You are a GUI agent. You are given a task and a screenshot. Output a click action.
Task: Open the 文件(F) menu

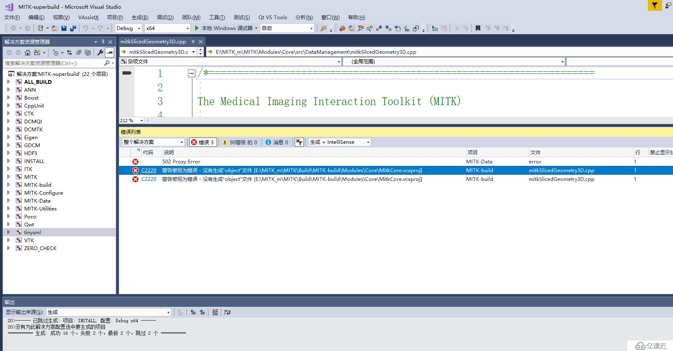pos(12,18)
